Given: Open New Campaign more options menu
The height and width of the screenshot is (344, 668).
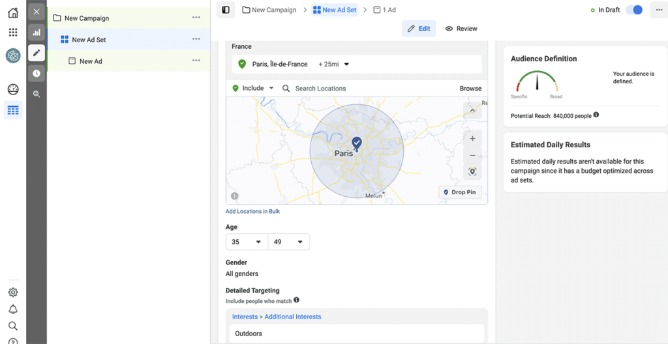Looking at the screenshot, I should tap(196, 18).
